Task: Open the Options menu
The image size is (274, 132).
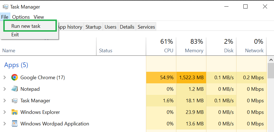Action: coord(21,17)
